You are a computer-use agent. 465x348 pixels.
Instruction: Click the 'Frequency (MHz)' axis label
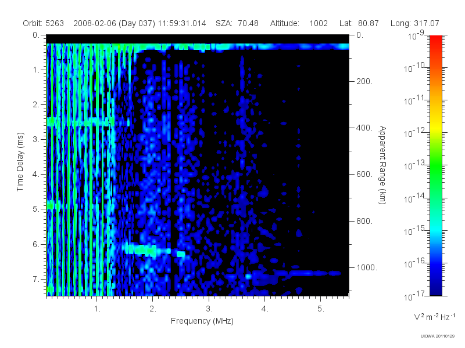click(202, 321)
